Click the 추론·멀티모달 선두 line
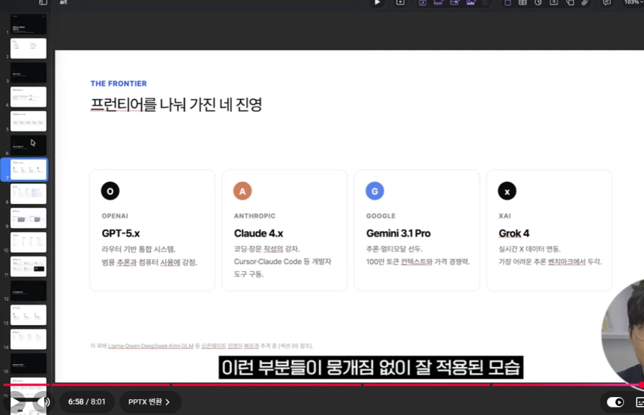 point(394,249)
